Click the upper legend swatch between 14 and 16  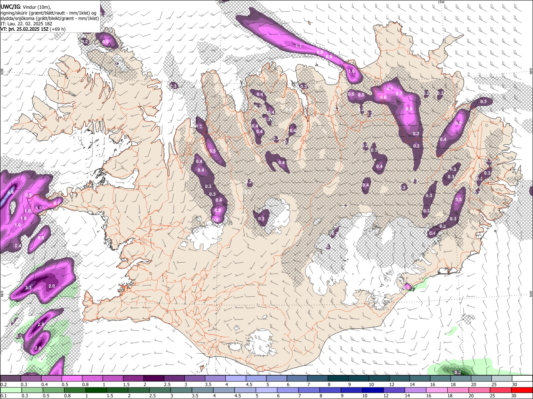[419, 378]
